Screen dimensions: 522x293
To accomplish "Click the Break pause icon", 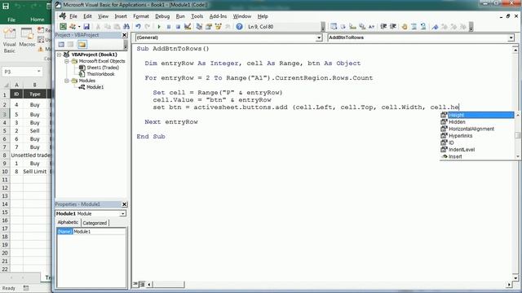I will (x=169, y=27).
